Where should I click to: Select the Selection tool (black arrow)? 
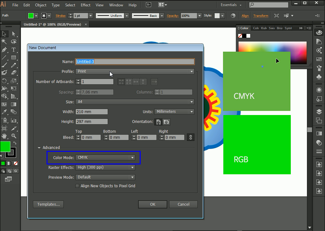[x=4, y=34]
